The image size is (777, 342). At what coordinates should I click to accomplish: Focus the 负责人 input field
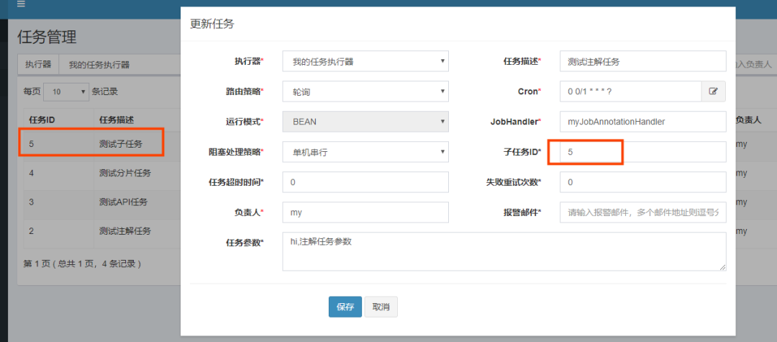coord(365,212)
